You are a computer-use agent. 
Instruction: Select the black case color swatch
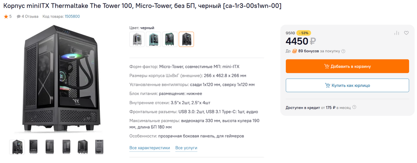pos(186,39)
